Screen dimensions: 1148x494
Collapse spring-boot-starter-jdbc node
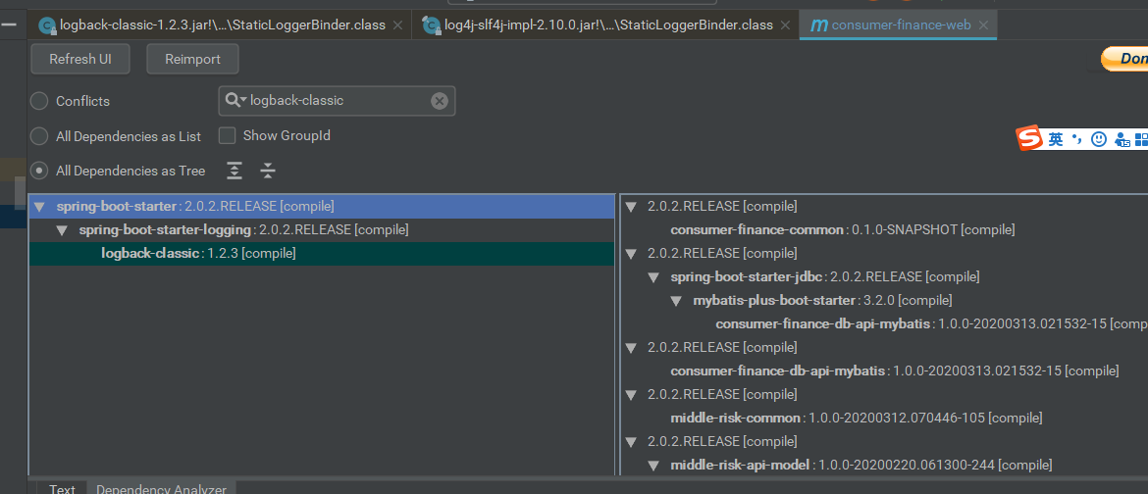653,277
